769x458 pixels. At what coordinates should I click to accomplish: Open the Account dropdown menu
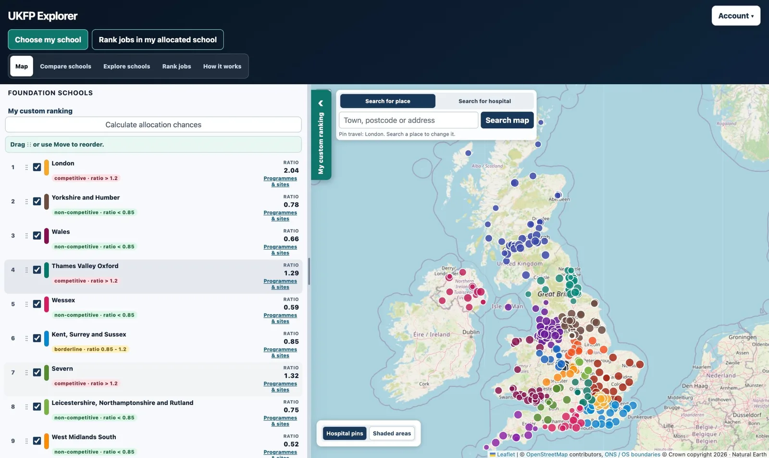click(x=736, y=16)
